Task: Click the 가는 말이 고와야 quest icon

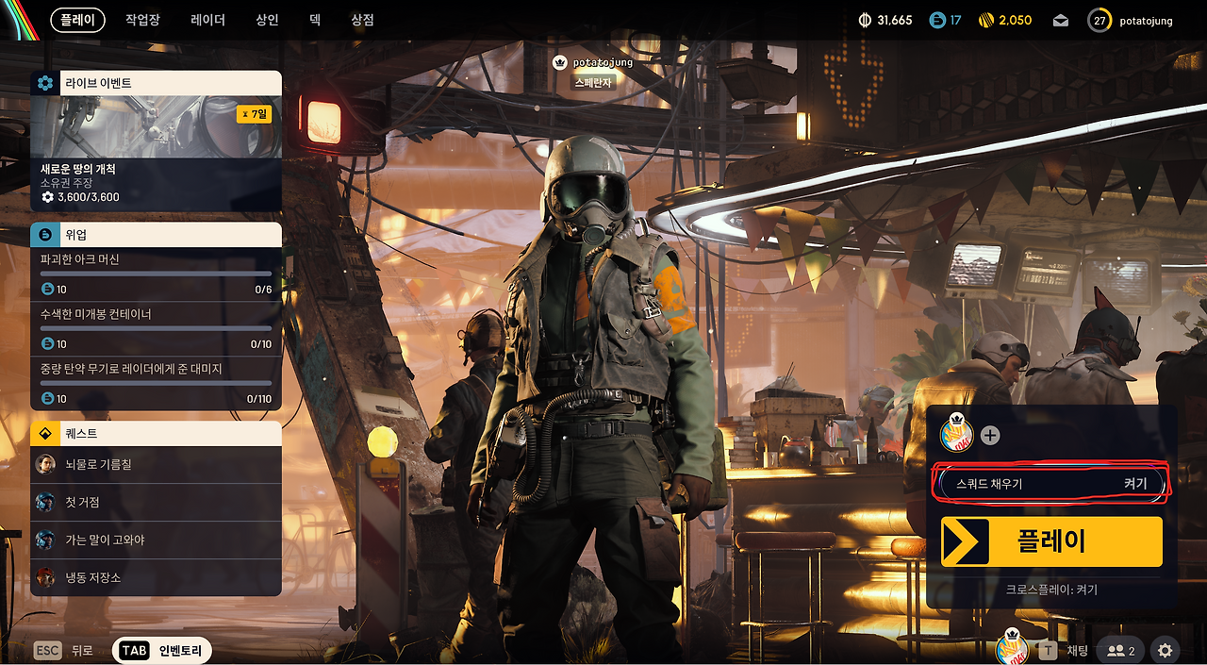Action: pyautogui.click(x=45, y=540)
